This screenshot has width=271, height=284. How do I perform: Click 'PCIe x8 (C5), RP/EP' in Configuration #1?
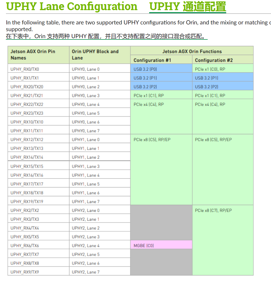pos(161,170)
